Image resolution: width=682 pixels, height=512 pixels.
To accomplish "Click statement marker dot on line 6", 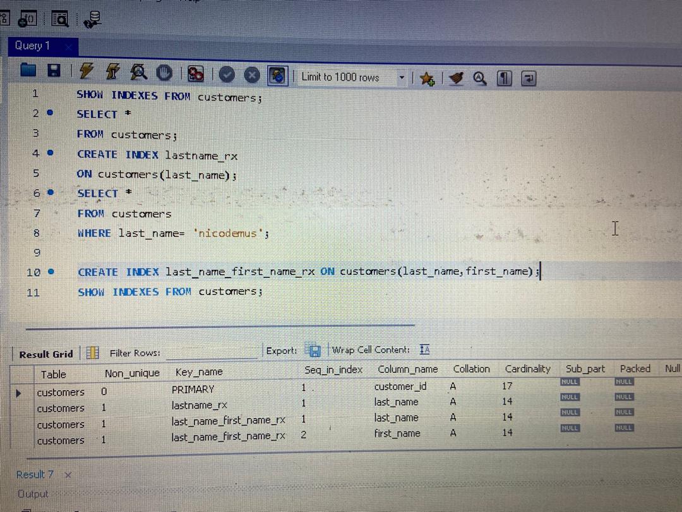I will [51, 192].
